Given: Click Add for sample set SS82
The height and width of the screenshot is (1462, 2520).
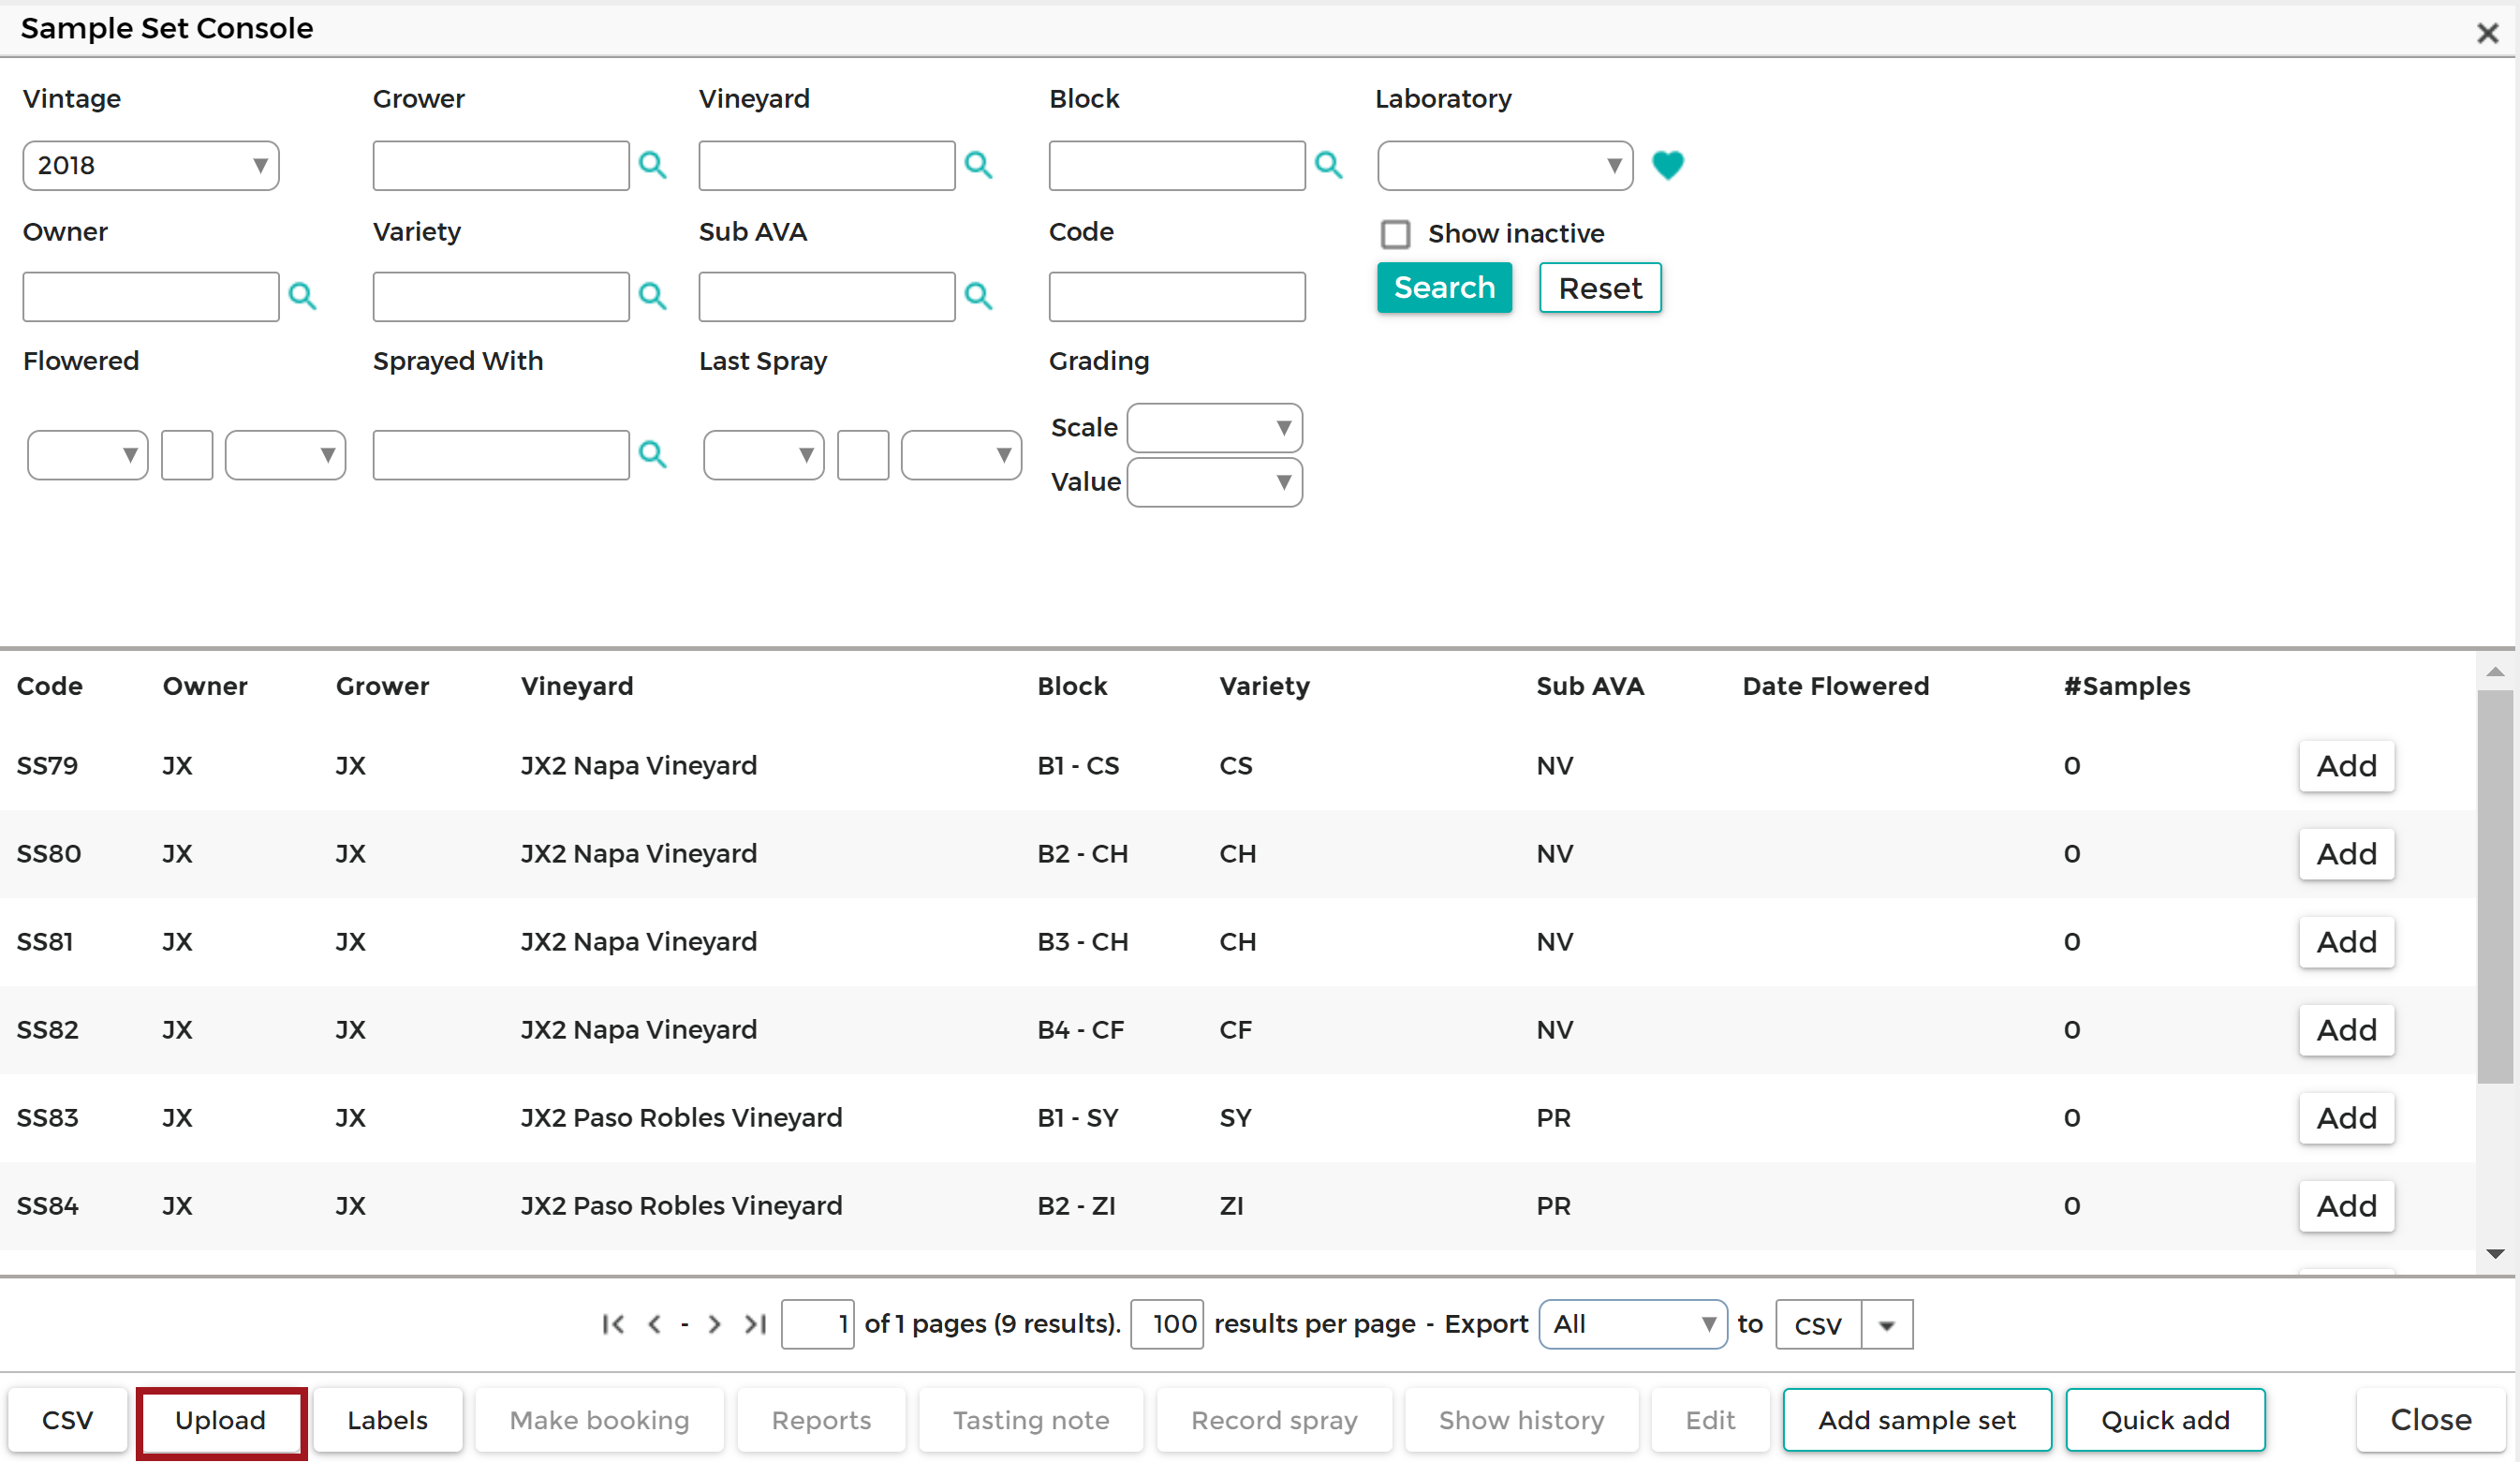Looking at the screenshot, I should 2346,1030.
